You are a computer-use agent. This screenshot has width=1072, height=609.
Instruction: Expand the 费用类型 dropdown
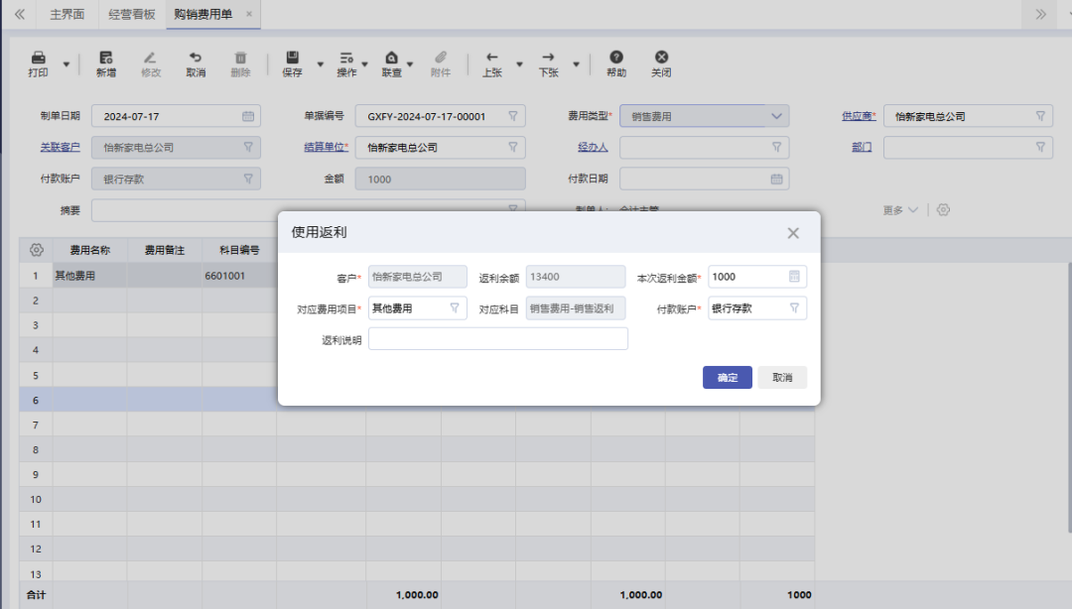pyautogui.click(x=776, y=116)
